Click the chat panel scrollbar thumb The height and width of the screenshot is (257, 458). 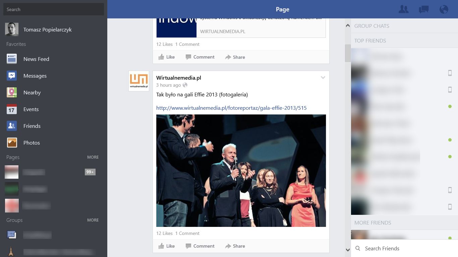(348, 53)
